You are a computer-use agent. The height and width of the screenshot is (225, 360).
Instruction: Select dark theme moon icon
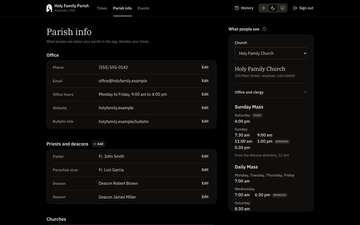pyautogui.click(x=273, y=8)
